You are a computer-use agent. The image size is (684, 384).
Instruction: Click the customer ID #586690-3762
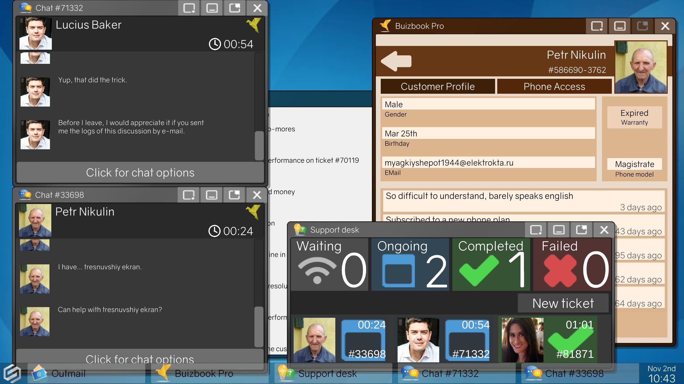pyautogui.click(x=577, y=70)
